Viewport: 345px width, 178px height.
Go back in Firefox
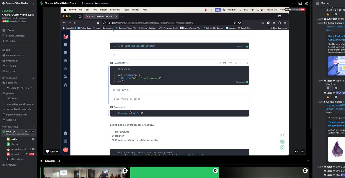click(64, 22)
